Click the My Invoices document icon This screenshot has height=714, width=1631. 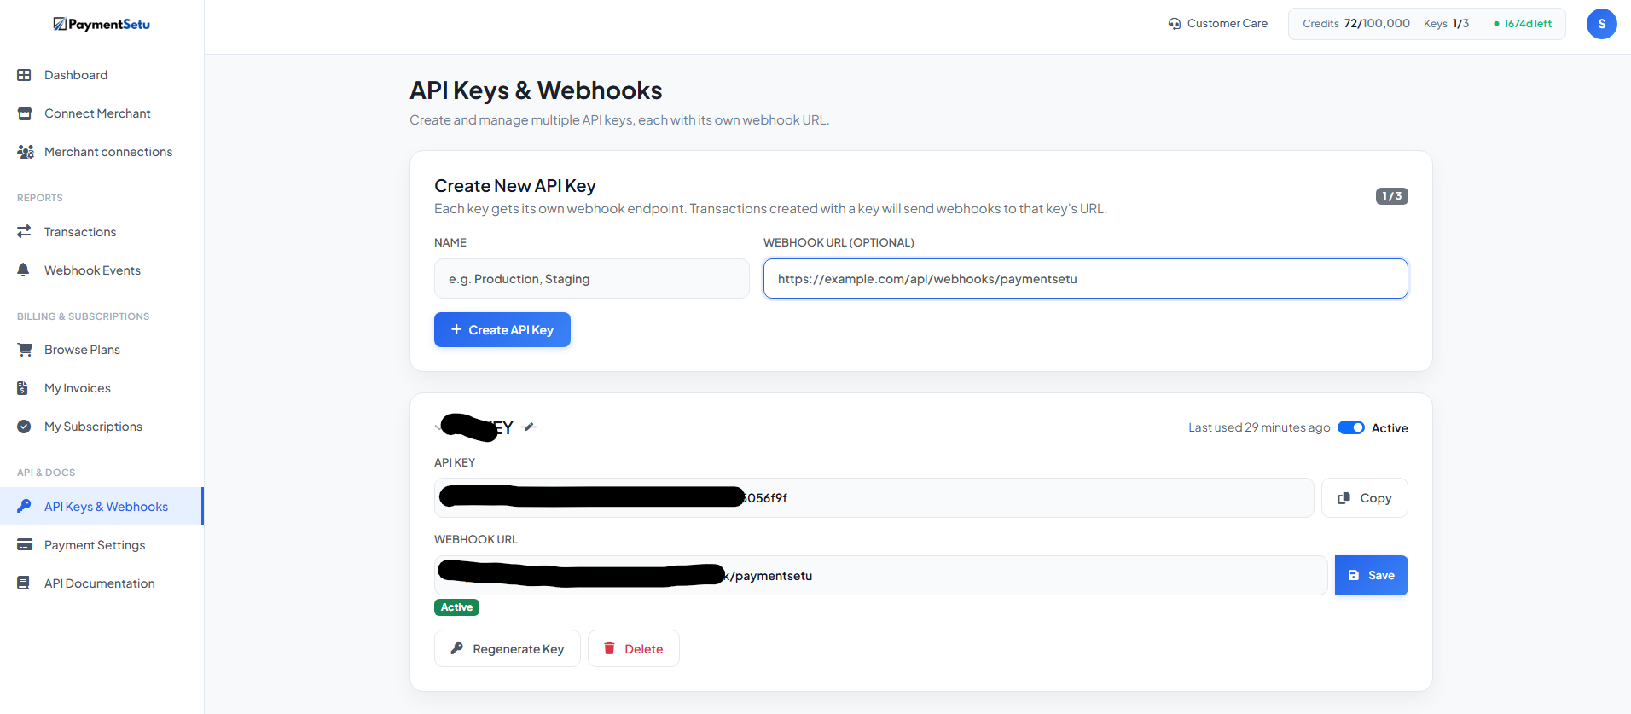tap(23, 388)
